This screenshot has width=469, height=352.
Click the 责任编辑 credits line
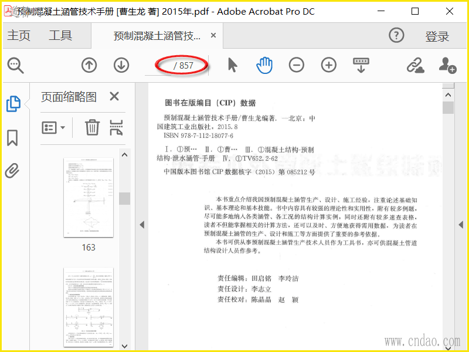pyautogui.click(x=258, y=279)
